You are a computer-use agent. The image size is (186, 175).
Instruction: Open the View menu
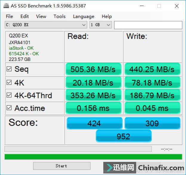point(41,16)
